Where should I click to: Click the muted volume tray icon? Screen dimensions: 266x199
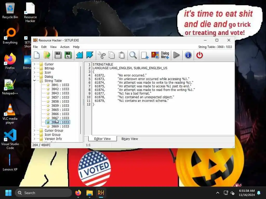pos(232,193)
